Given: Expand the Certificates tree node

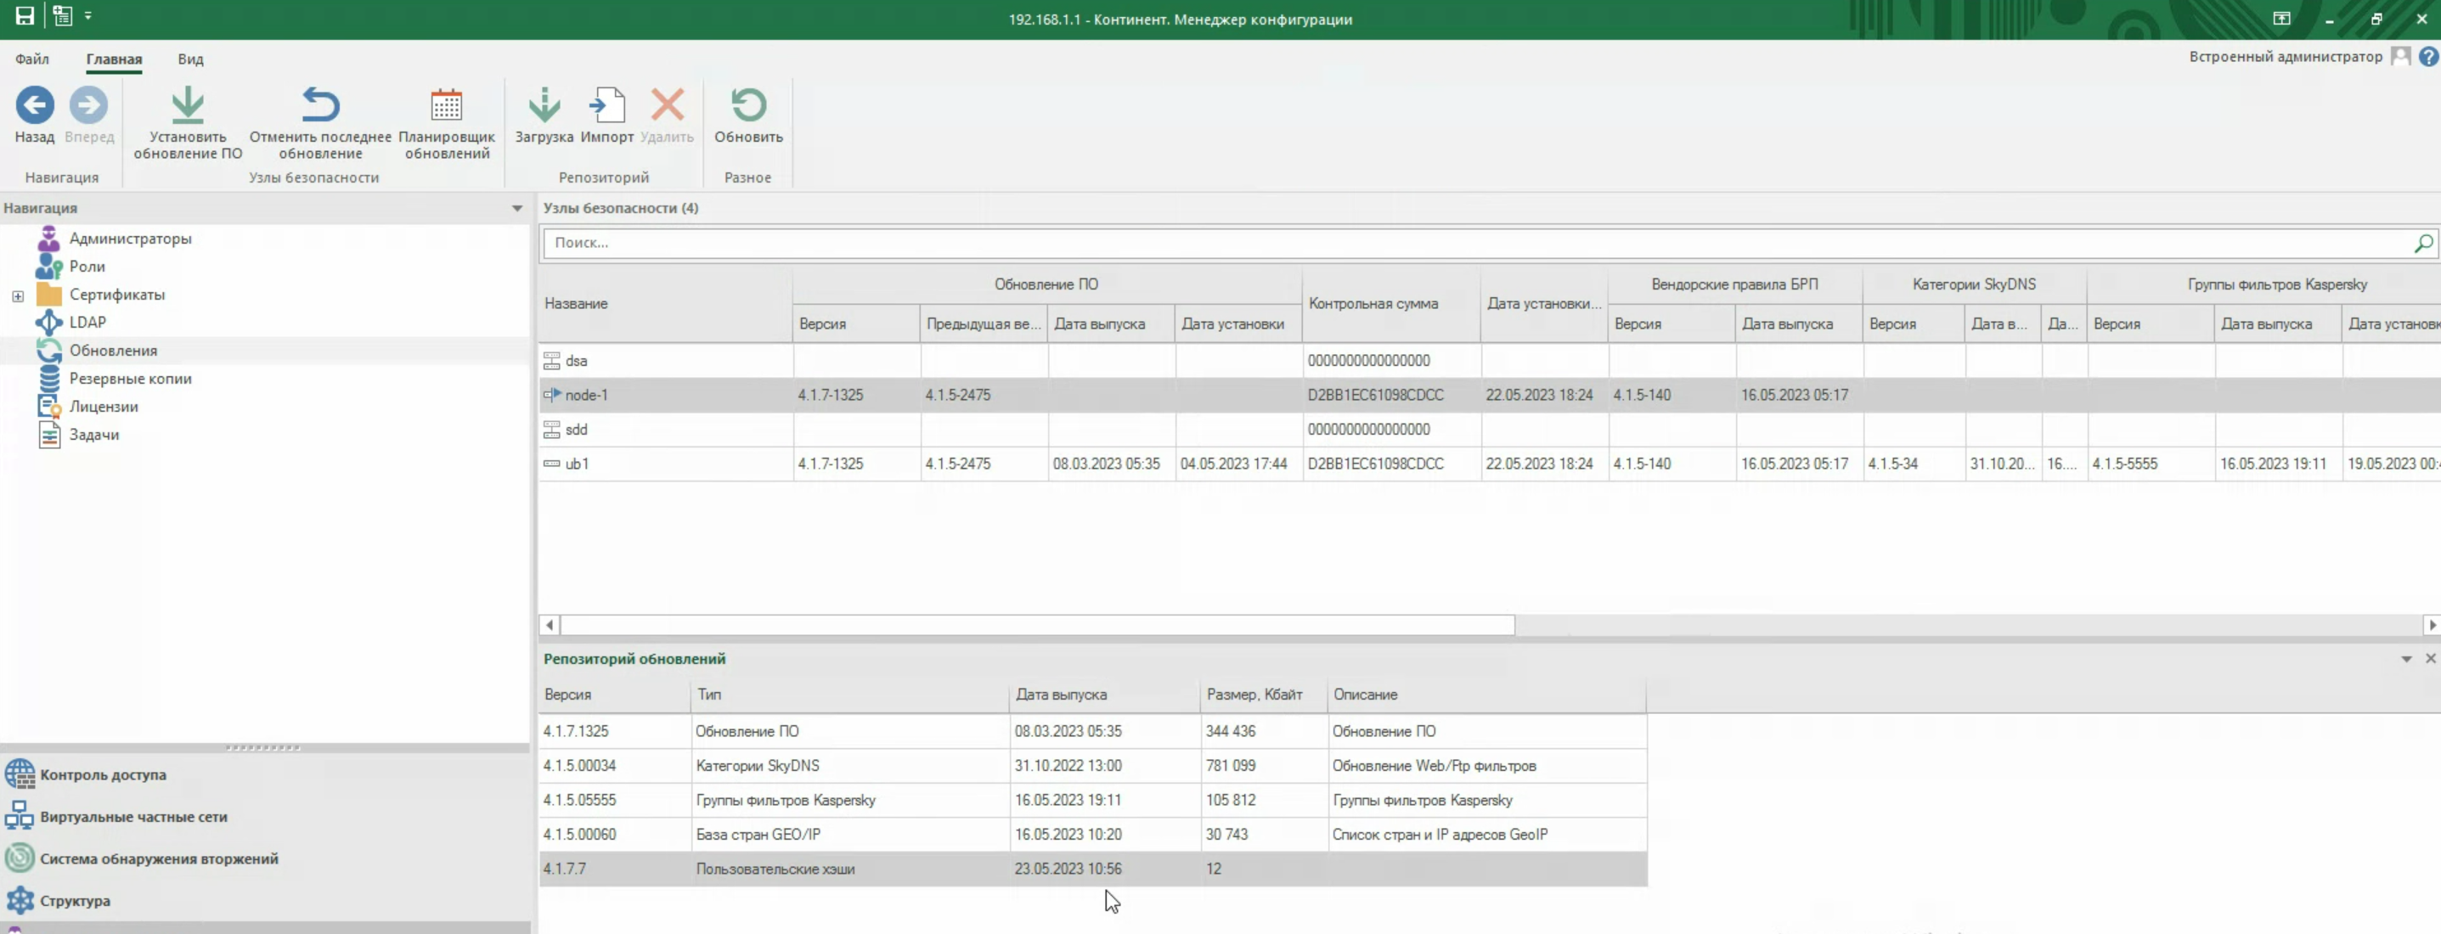Looking at the screenshot, I should (x=18, y=295).
